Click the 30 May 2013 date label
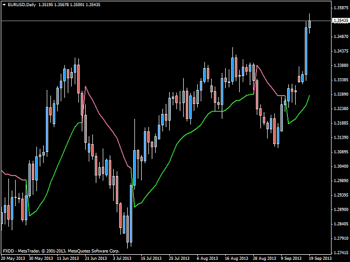Image resolution: width=350 pixels, height=262 pixels. point(41,259)
